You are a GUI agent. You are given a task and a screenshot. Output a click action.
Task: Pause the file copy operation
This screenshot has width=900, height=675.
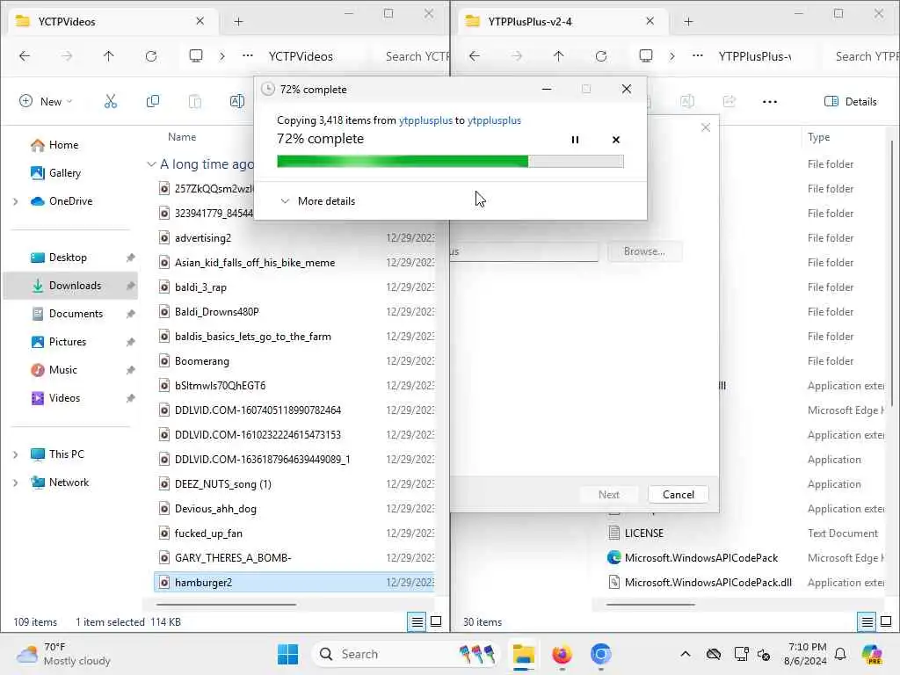[x=575, y=140]
